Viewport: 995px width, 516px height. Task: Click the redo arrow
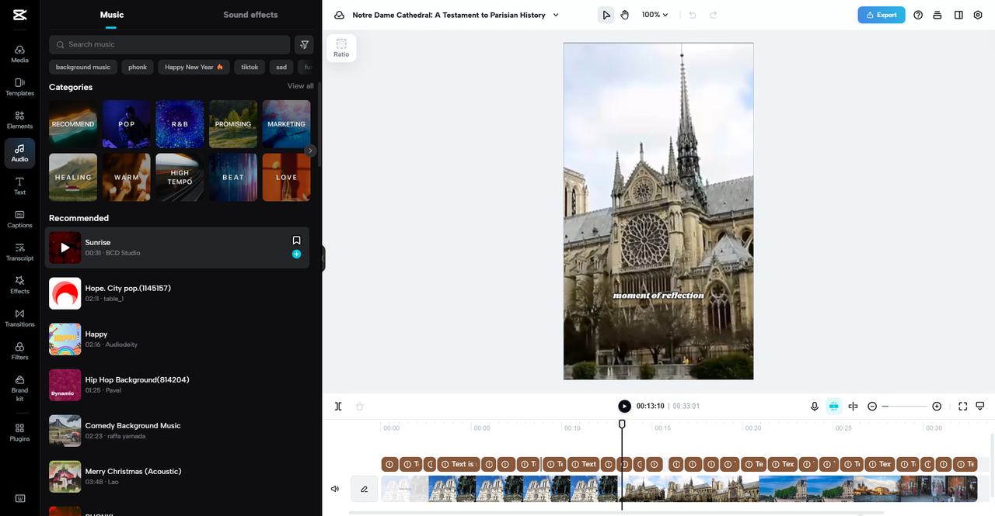point(714,15)
